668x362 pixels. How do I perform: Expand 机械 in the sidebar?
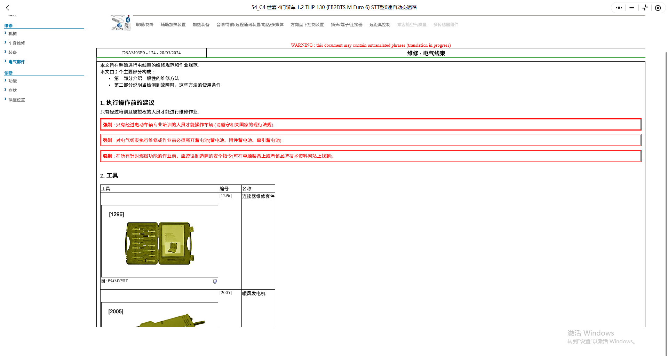[13, 34]
